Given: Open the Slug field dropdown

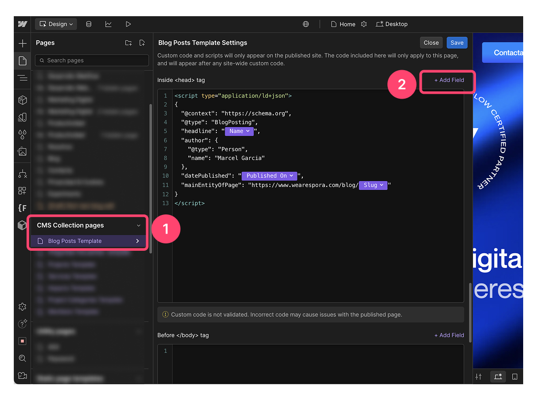Looking at the screenshot, I should [x=373, y=185].
